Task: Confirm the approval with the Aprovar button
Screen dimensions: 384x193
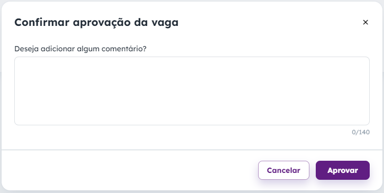Action: pyautogui.click(x=343, y=170)
